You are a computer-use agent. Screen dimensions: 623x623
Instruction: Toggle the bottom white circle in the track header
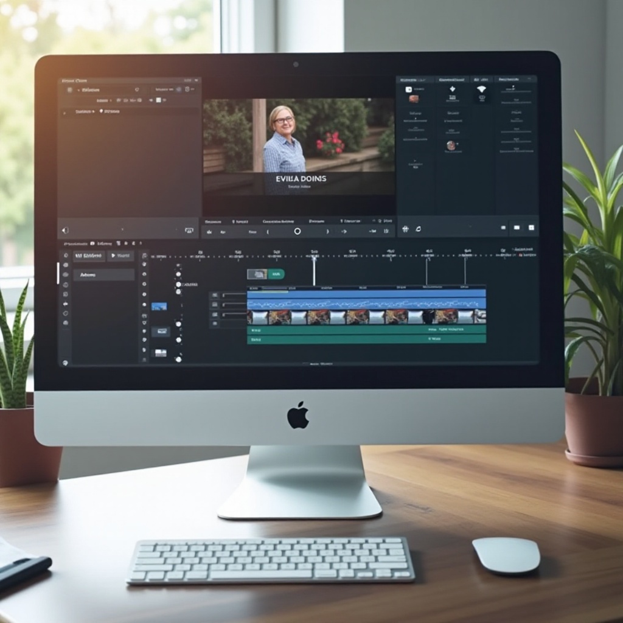pos(178,360)
